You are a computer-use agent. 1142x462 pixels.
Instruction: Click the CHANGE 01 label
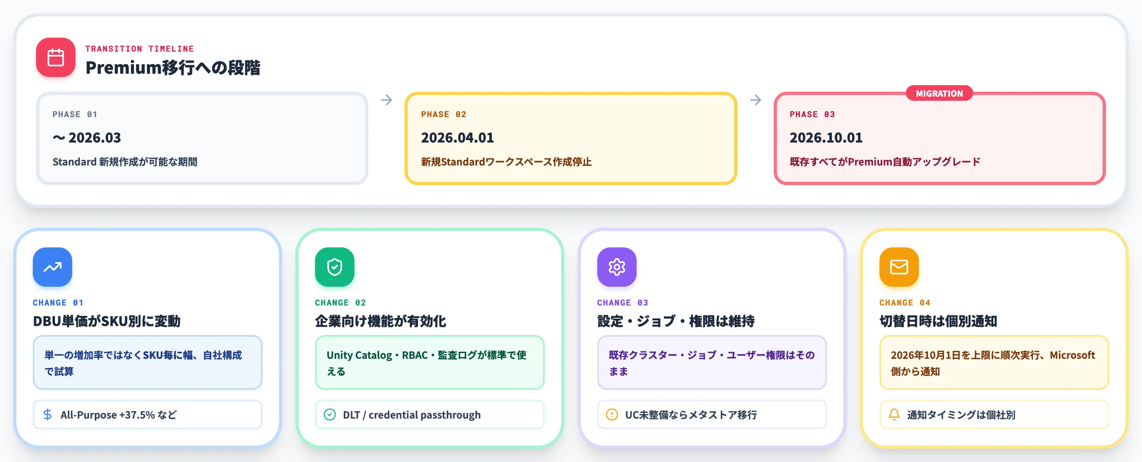pos(58,303)
